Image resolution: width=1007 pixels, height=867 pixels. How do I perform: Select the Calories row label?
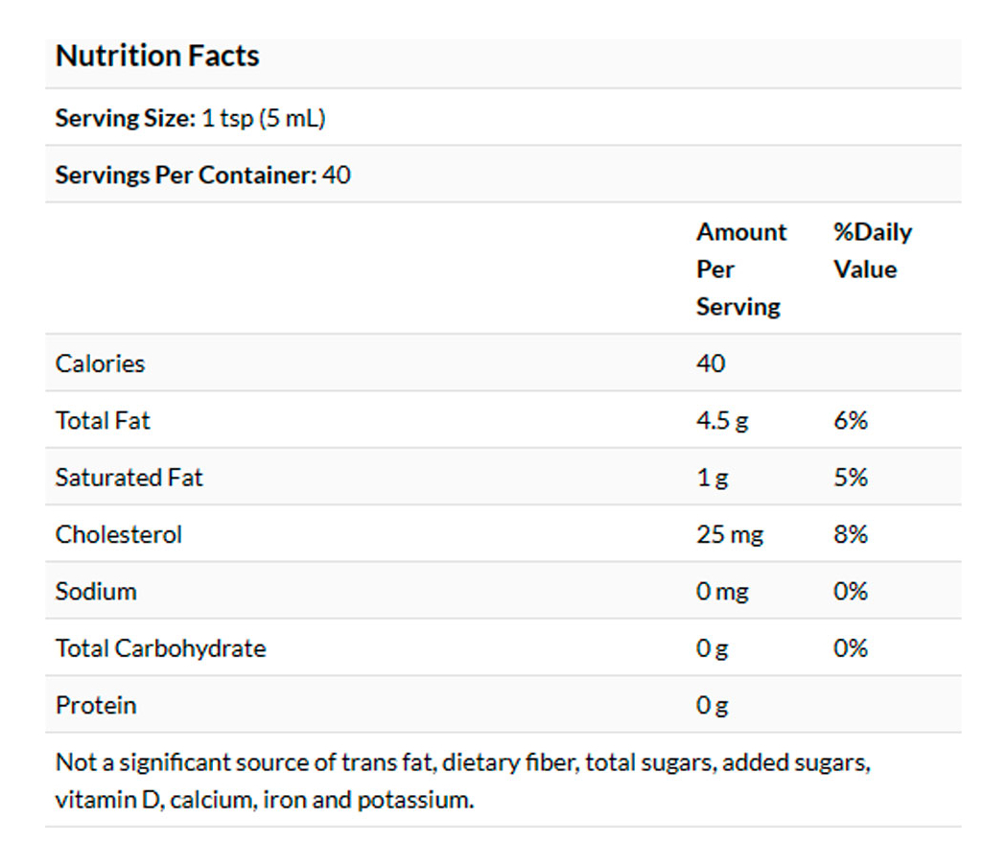click(x=100, y=363)
